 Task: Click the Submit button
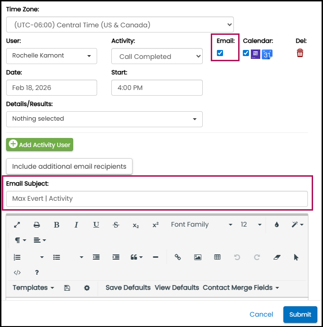tap(300, 314)
